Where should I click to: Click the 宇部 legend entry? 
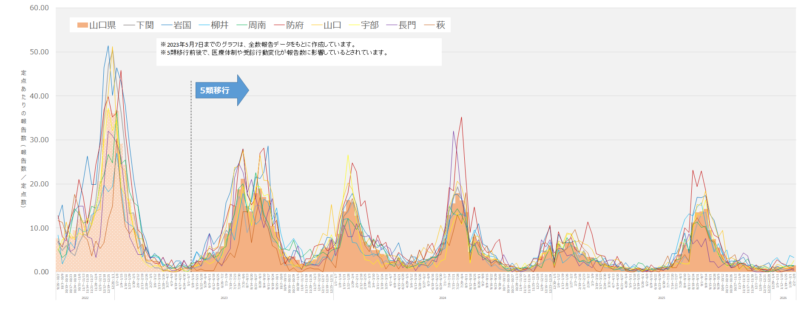click(x=364, y=25)
